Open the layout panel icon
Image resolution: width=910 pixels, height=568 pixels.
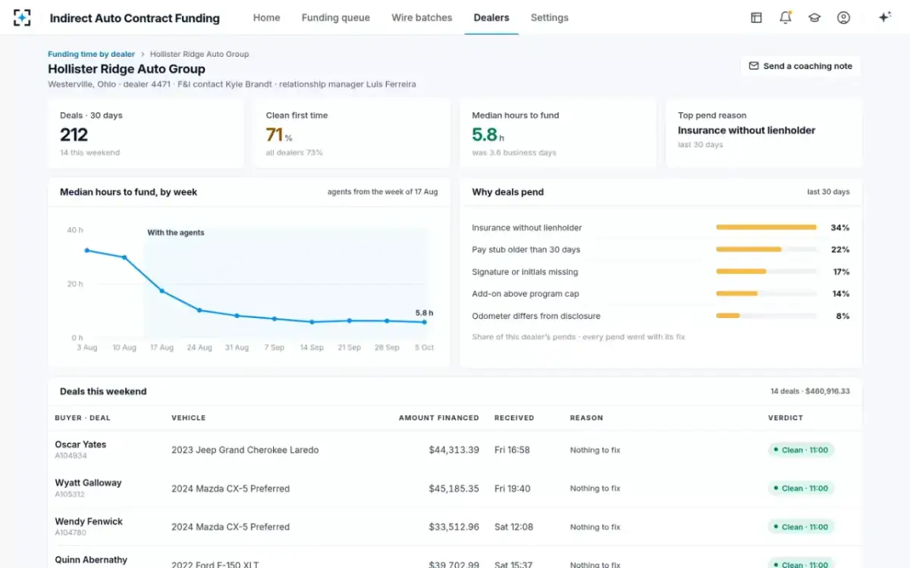(x=756, y=17)
